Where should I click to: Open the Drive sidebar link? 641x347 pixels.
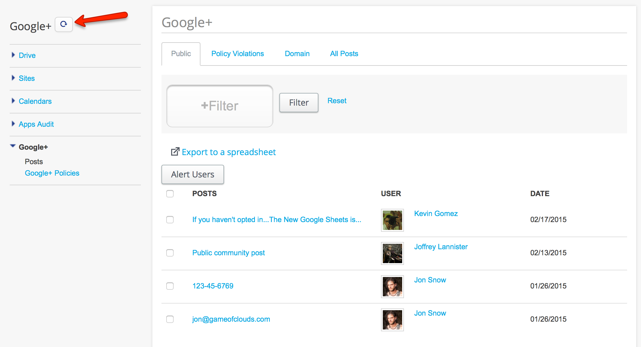click(x=27, y=56)
